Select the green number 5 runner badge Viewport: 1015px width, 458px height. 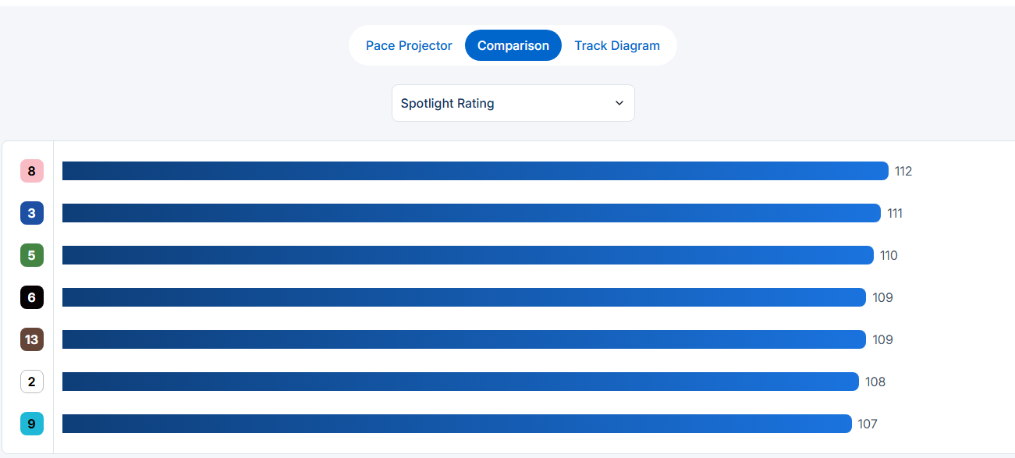(32, 255)
